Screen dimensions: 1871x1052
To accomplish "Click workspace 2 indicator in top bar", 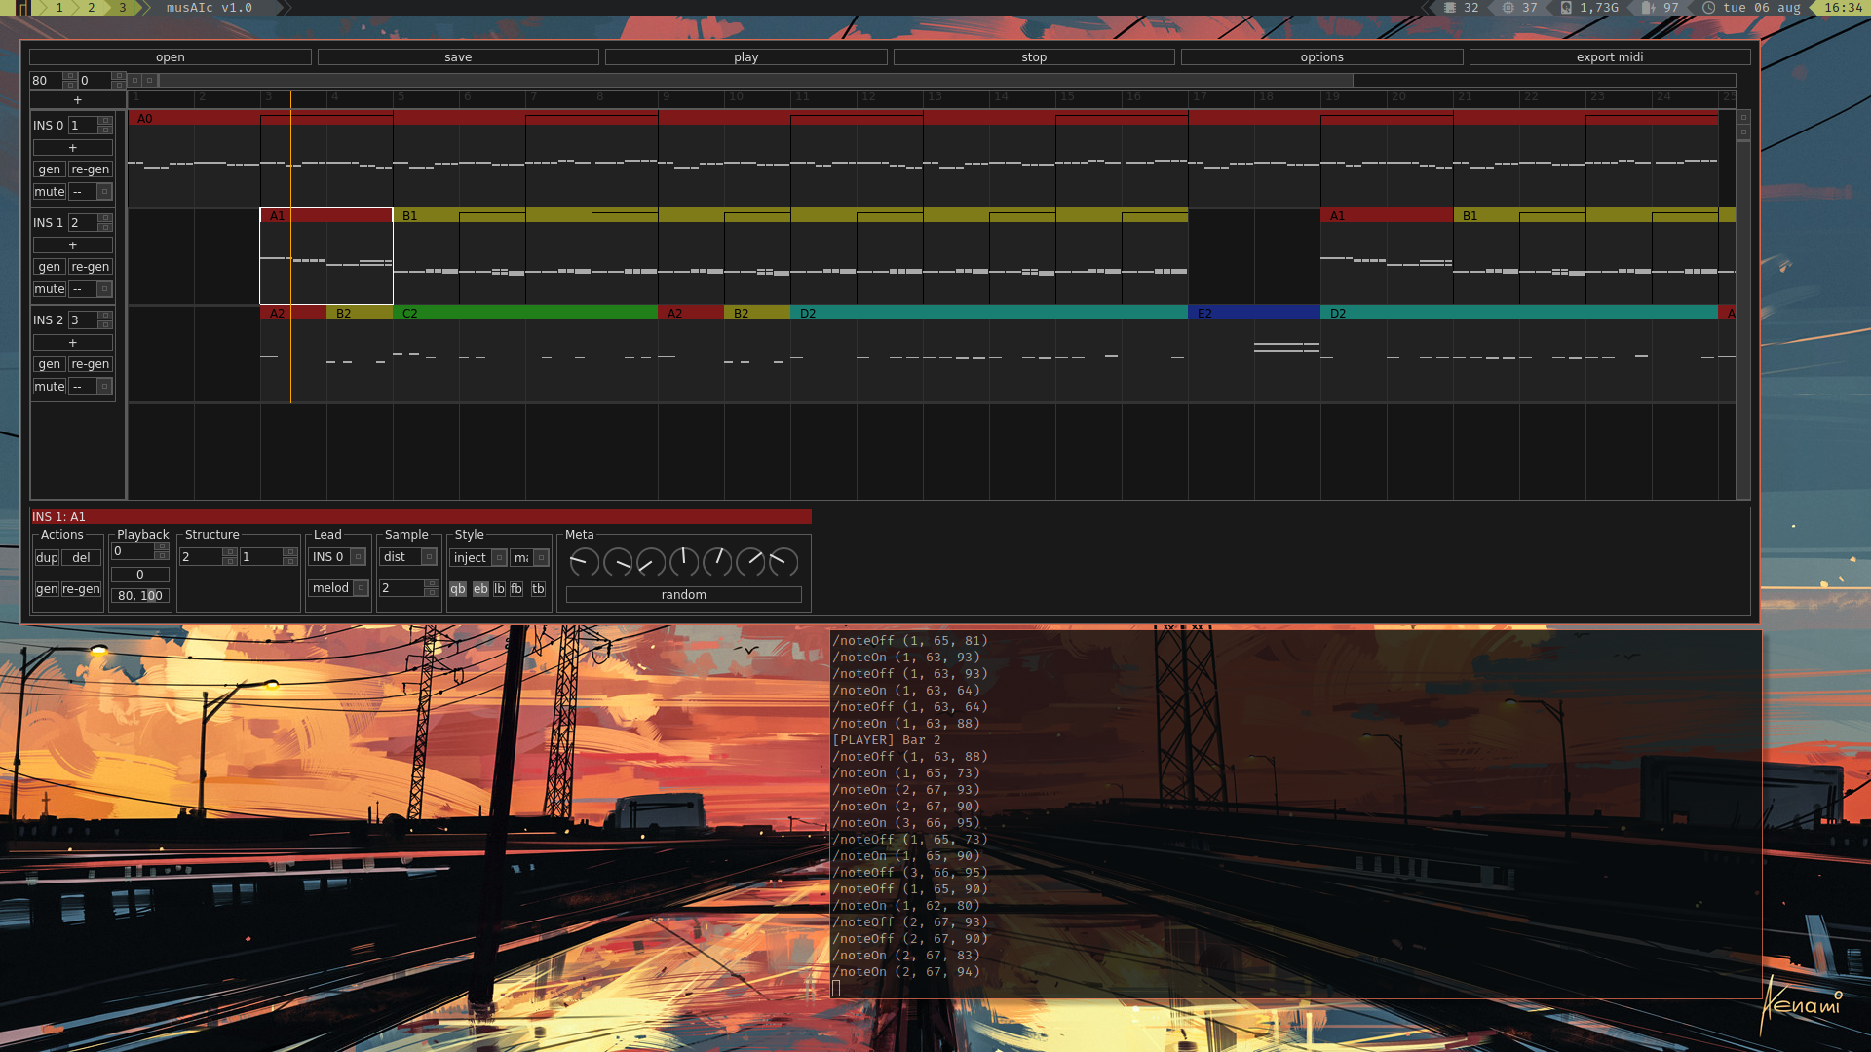I will pyautogui.click(x=92, y=8).
